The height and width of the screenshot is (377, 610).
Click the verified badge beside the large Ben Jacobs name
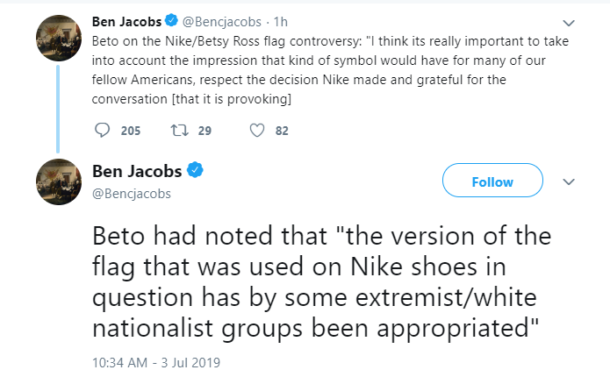(197, 169)
